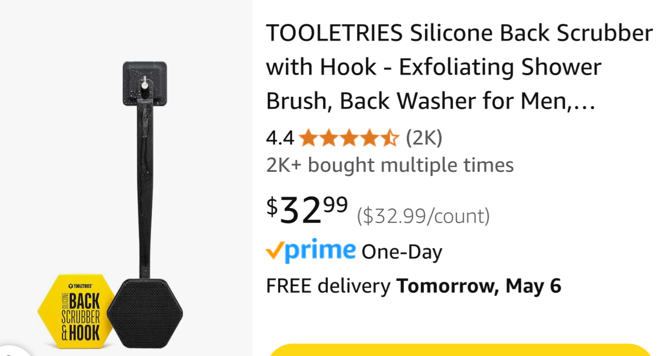Tap the yellow button below the delivery info
Image resolution: width=664 pixels, height=356 pixels.
pos(460,350)
